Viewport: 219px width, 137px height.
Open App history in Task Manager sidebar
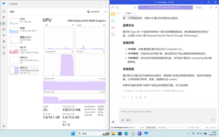tap(4, 30)
